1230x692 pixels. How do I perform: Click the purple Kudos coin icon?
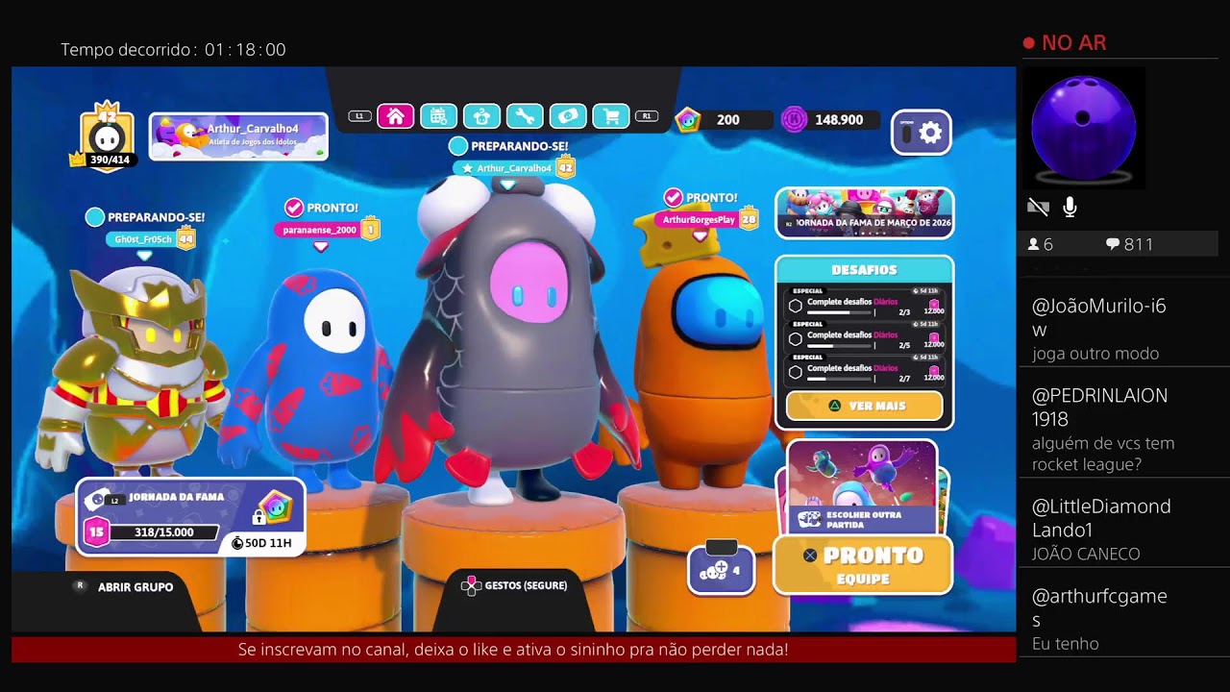(794, 119)
